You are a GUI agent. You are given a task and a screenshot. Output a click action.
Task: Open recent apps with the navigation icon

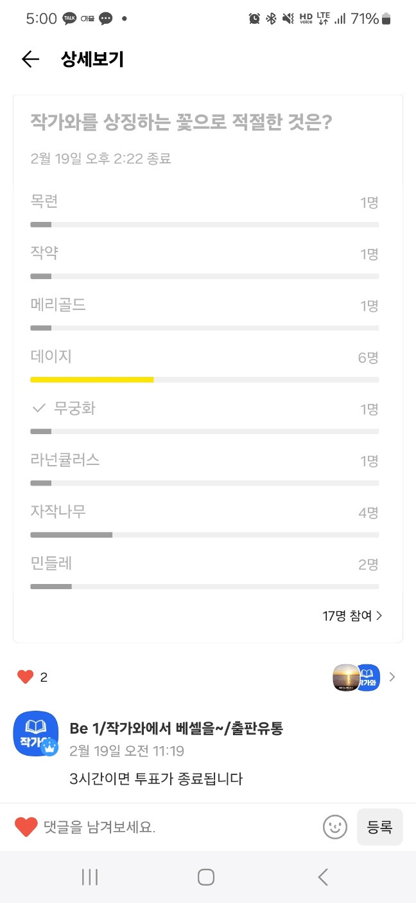(x=90, y=876)
